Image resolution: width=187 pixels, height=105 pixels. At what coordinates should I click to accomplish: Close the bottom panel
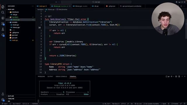[x=185, y=76]
